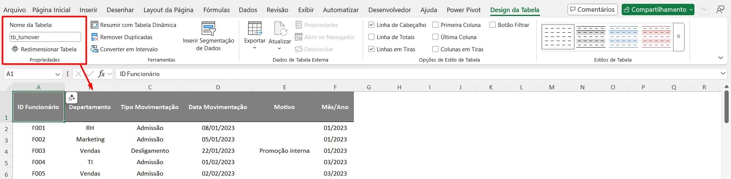This screenshot has width=731, height=179.
Task: Click Converter em Intervalo label
Action: 129,49
